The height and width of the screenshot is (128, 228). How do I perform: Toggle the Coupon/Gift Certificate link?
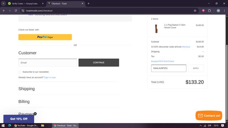[x=162, y=61]
